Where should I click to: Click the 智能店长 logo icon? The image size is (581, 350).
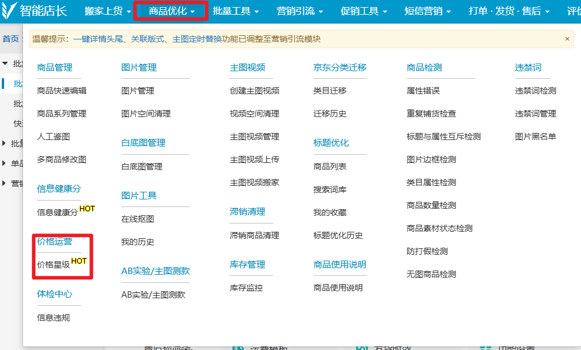pos(9,11)
